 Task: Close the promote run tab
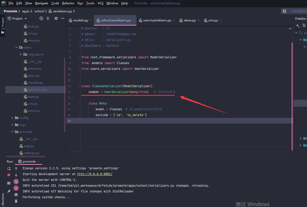pos(39,162)
